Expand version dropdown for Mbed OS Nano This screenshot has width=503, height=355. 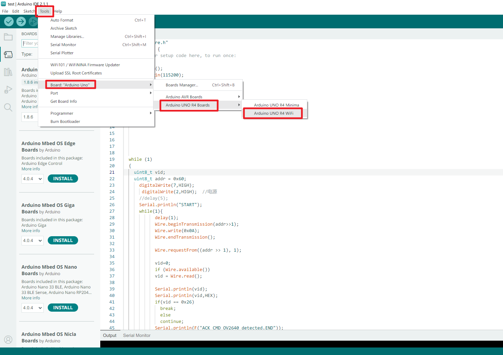tap(33, 308)
